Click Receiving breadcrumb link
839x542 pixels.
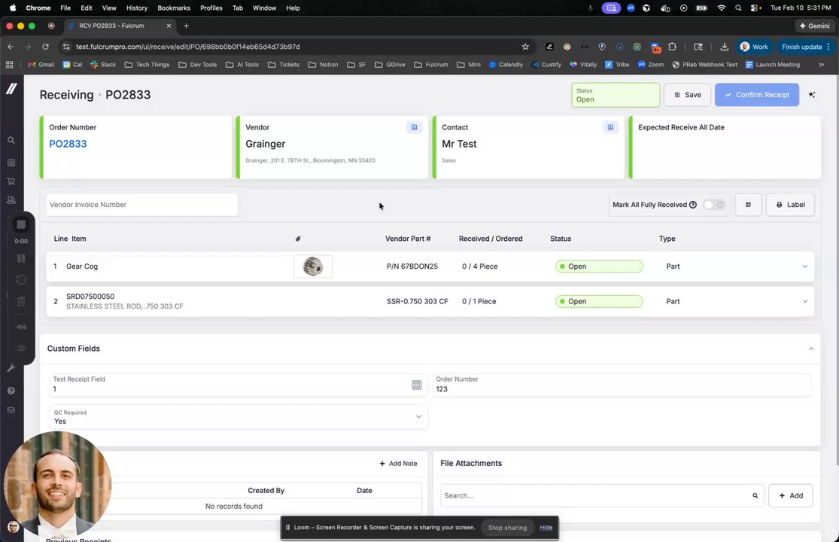[x=66, y=95]
